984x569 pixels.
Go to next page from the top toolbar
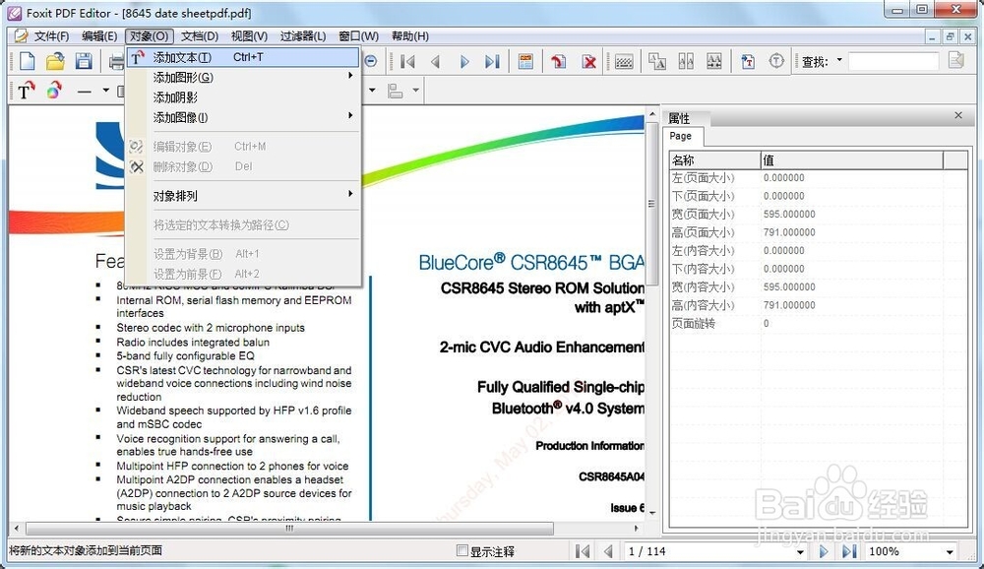pyautogui.click(x=464, y=62)
